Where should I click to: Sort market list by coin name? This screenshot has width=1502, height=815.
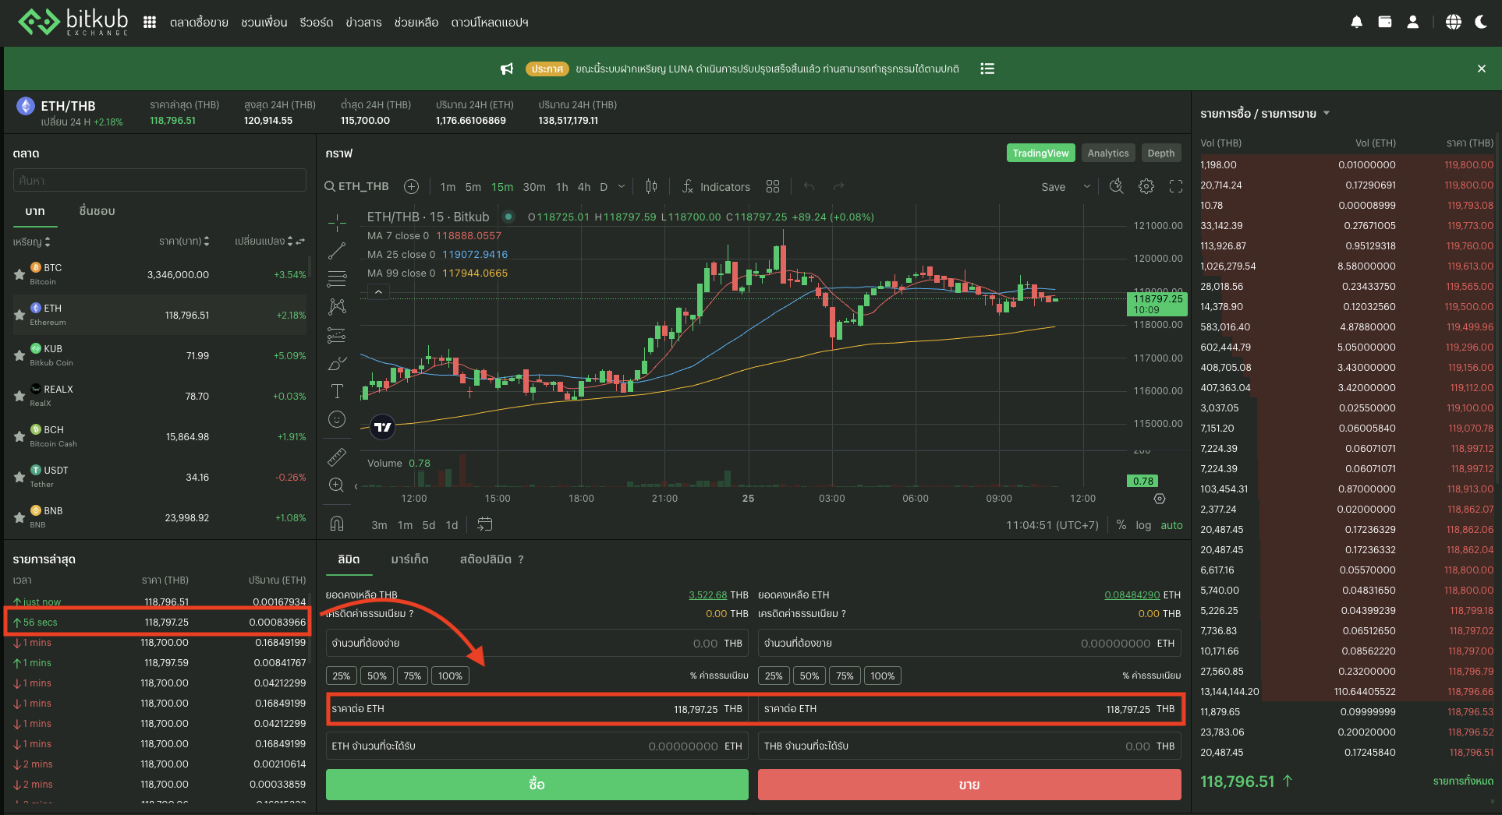click(32, 242)
